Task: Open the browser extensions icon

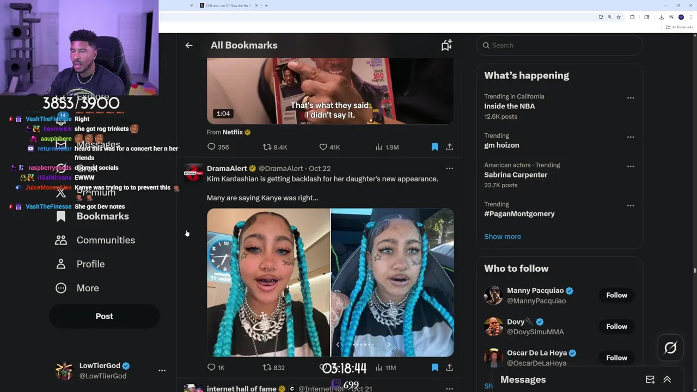Action: pyautogui.click(x=632, y=17)
